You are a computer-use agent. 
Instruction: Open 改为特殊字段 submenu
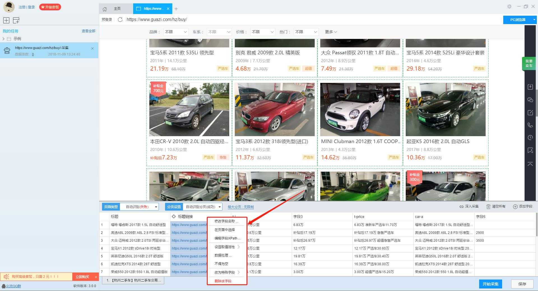227,272
